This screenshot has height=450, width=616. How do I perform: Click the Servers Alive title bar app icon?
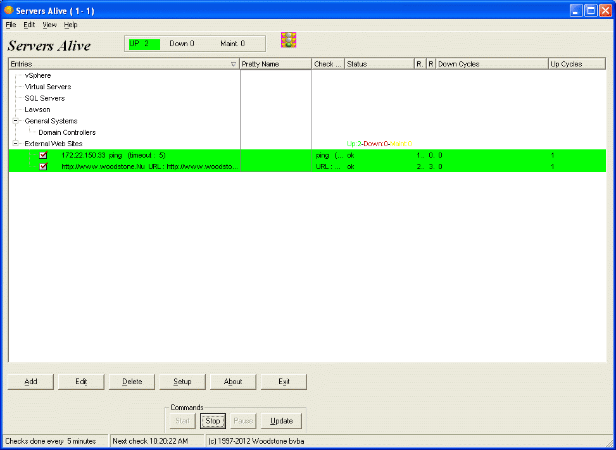(9, 10)
